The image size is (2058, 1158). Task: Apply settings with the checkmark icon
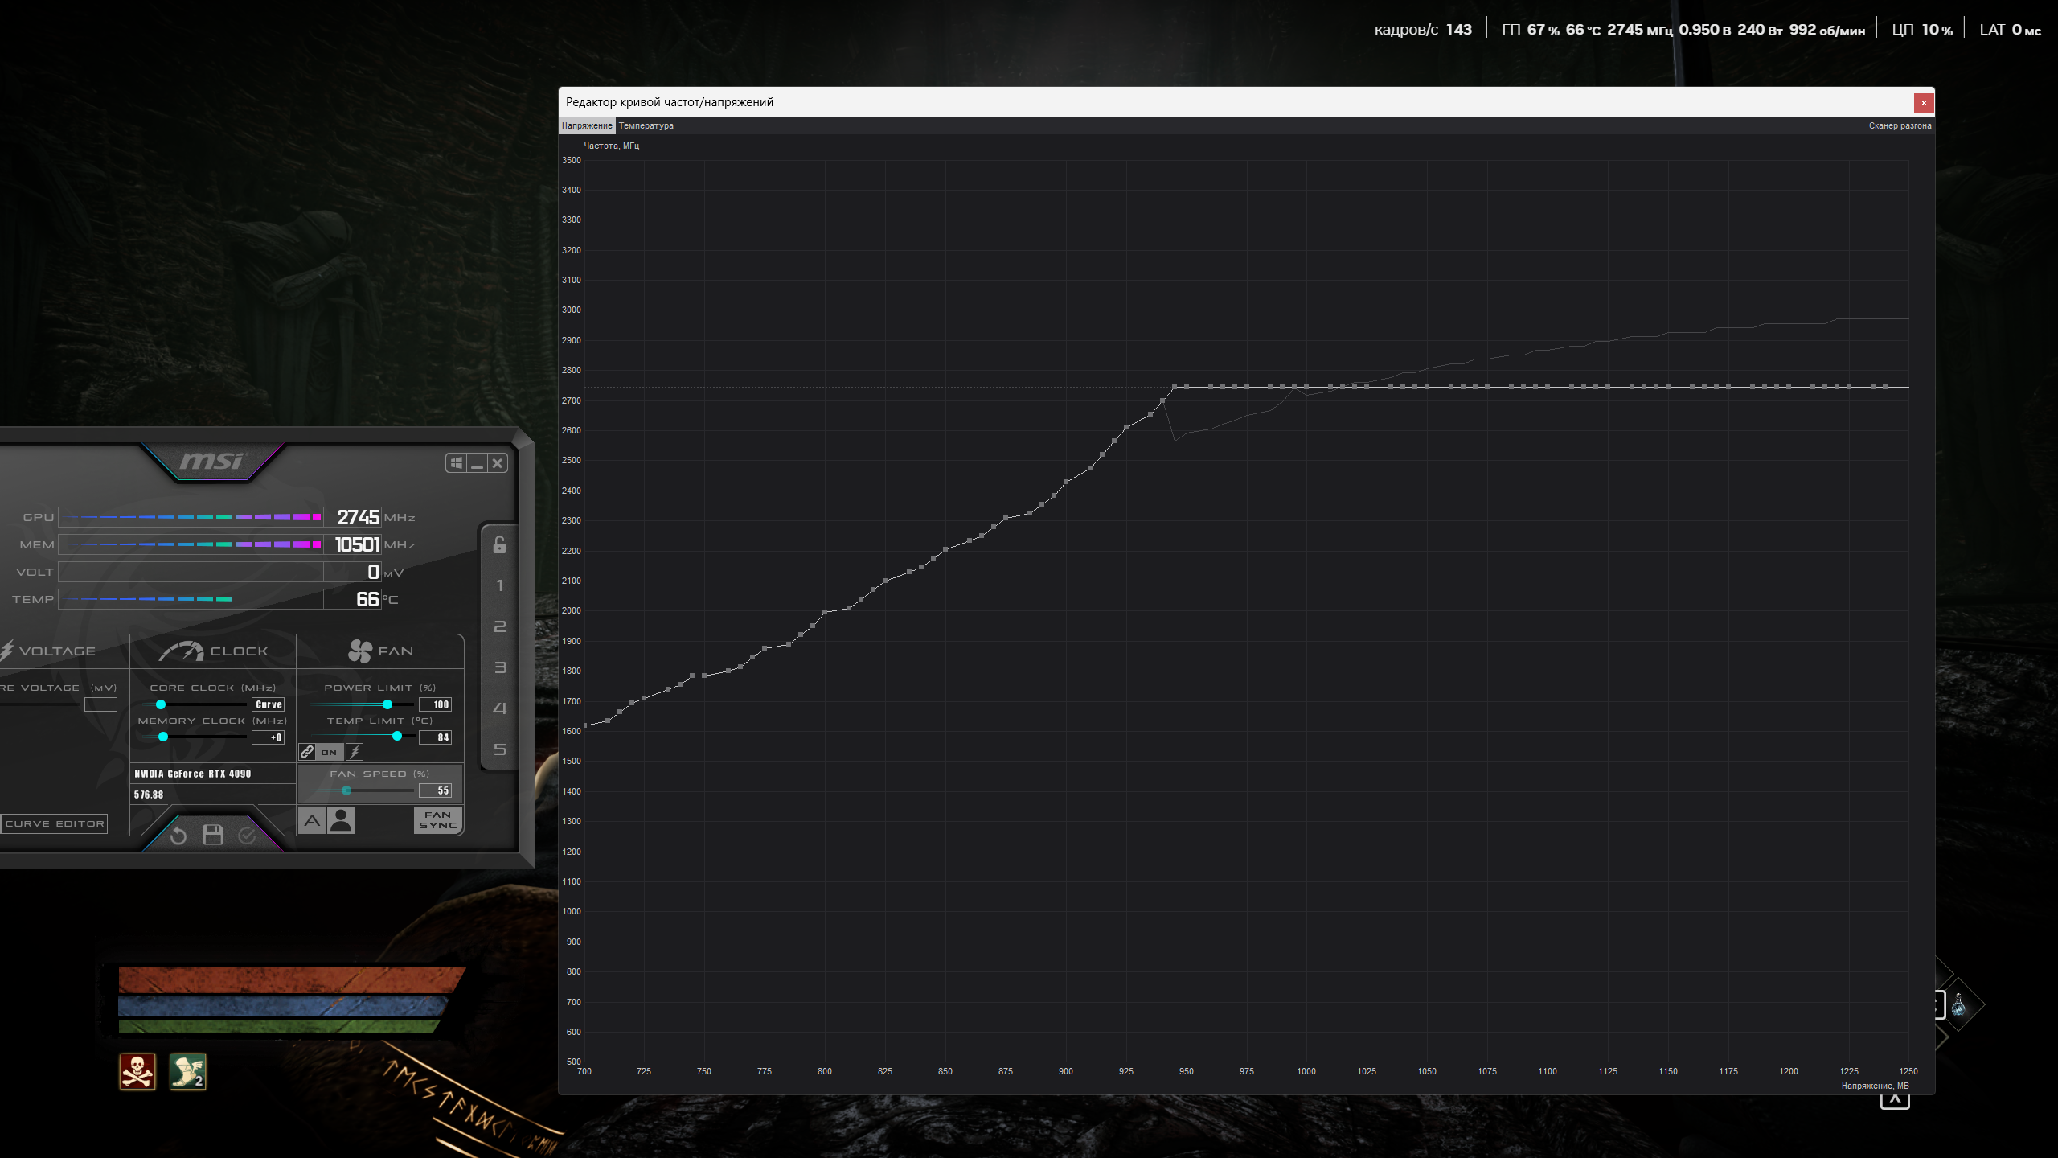tap(248, 836)
